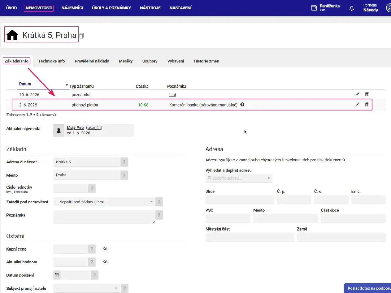Switch to Technické info tab

pyautogui.click(x=52, y=61)
